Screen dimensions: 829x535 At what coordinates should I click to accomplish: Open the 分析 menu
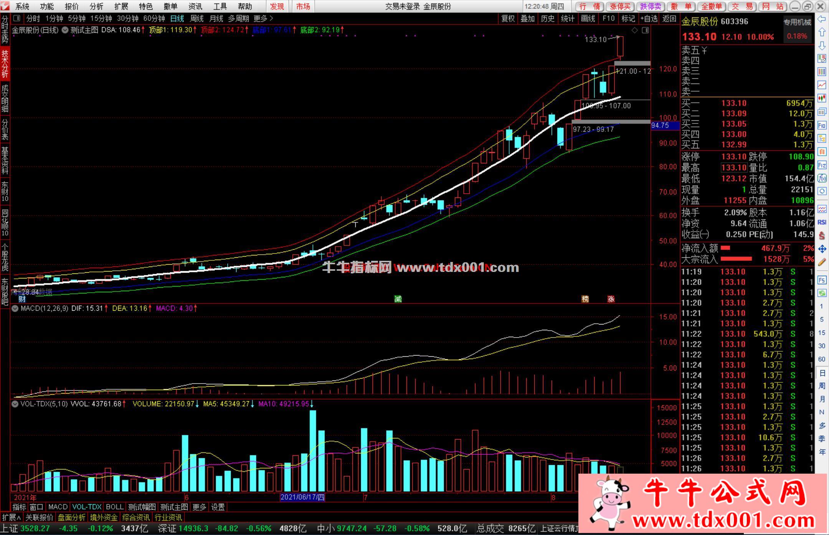coord(96,7)
